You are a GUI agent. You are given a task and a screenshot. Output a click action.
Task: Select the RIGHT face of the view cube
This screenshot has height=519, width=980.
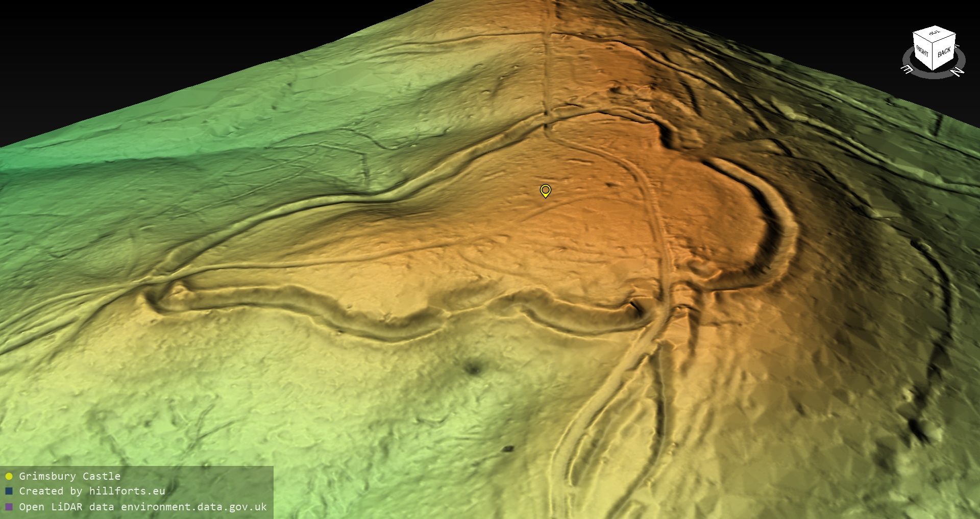coord(922,51)
